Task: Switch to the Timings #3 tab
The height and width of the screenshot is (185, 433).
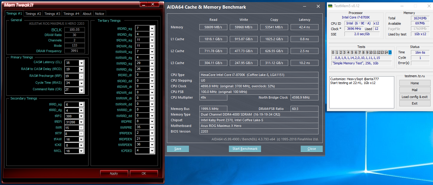Action: 52,14
